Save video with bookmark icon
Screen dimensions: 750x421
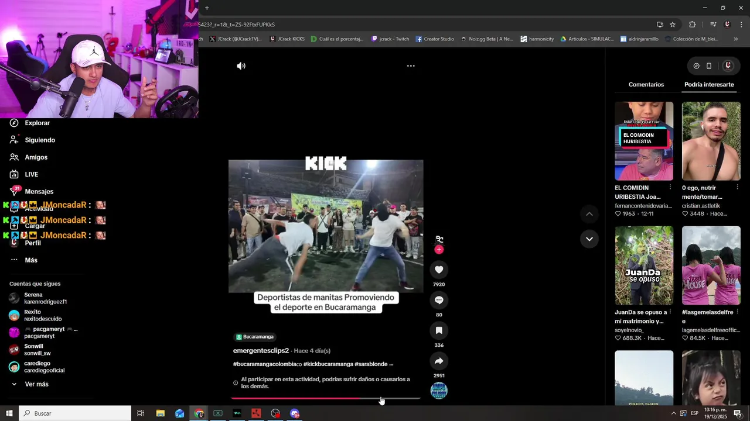(x=439, y=330)
